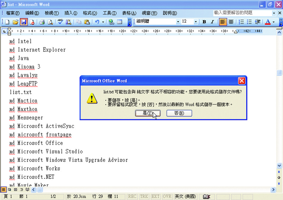Open a file with folder icon
The image size is (283, 200).
coord(16,22)
